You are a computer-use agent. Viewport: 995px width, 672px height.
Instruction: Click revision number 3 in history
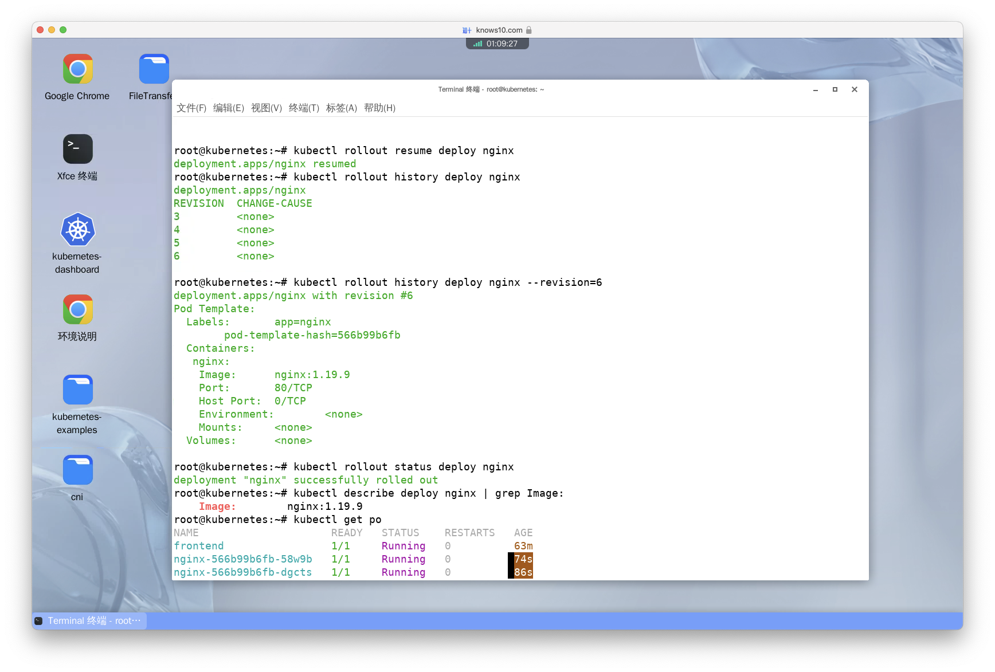coord(177,217)
